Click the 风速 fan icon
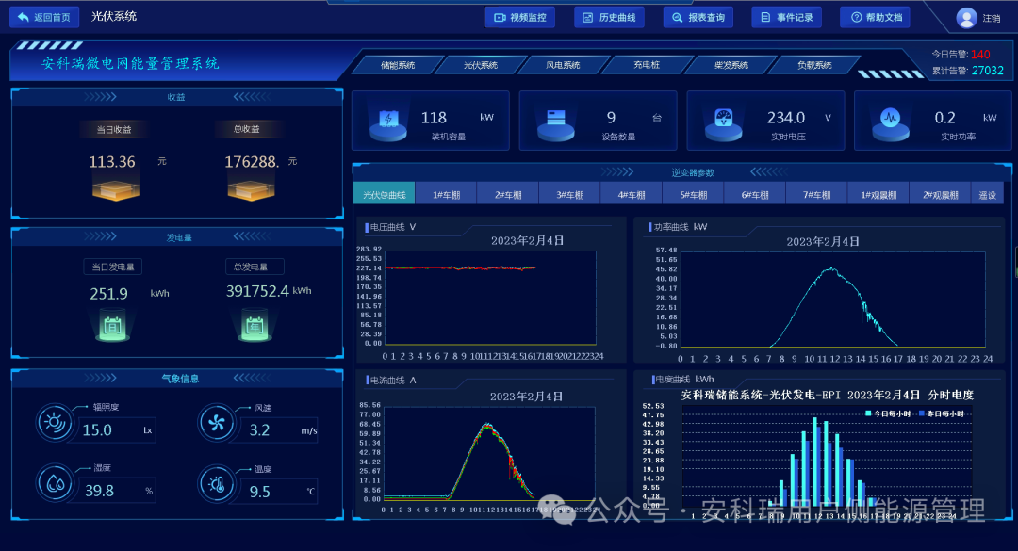1018x551 pixels. pos(216,423)
